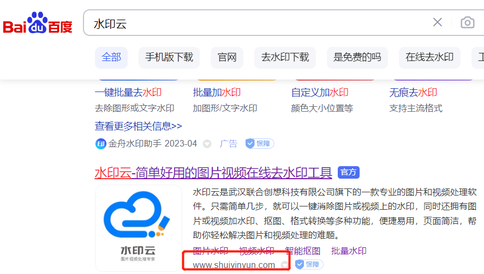
Task: Select the 手机版下载 filter tab
Action: pos(169,57)
